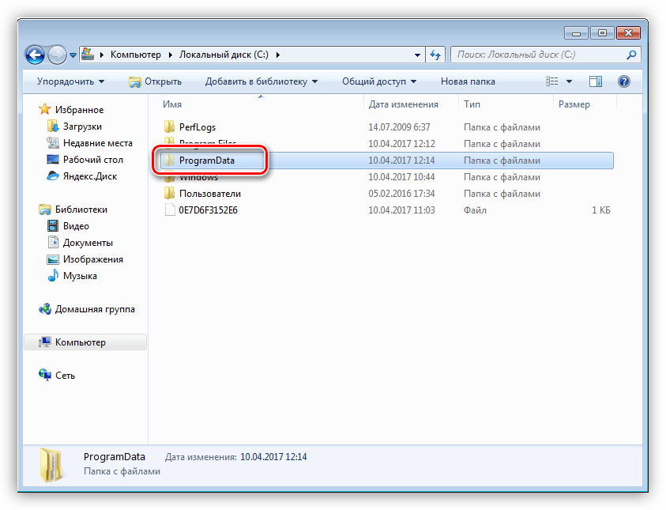Sort by Дата изменения column header
The width and height of the screenshot is (666, 510).
[403, 104]
